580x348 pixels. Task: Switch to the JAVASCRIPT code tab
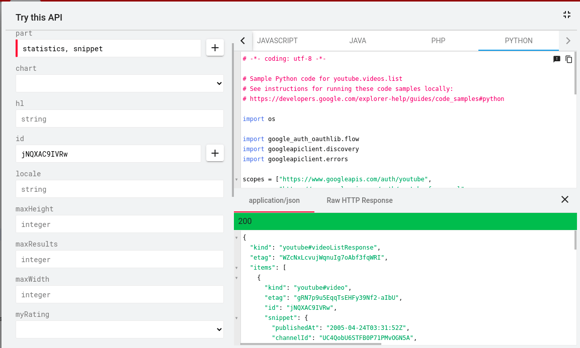tap(277, 41)
